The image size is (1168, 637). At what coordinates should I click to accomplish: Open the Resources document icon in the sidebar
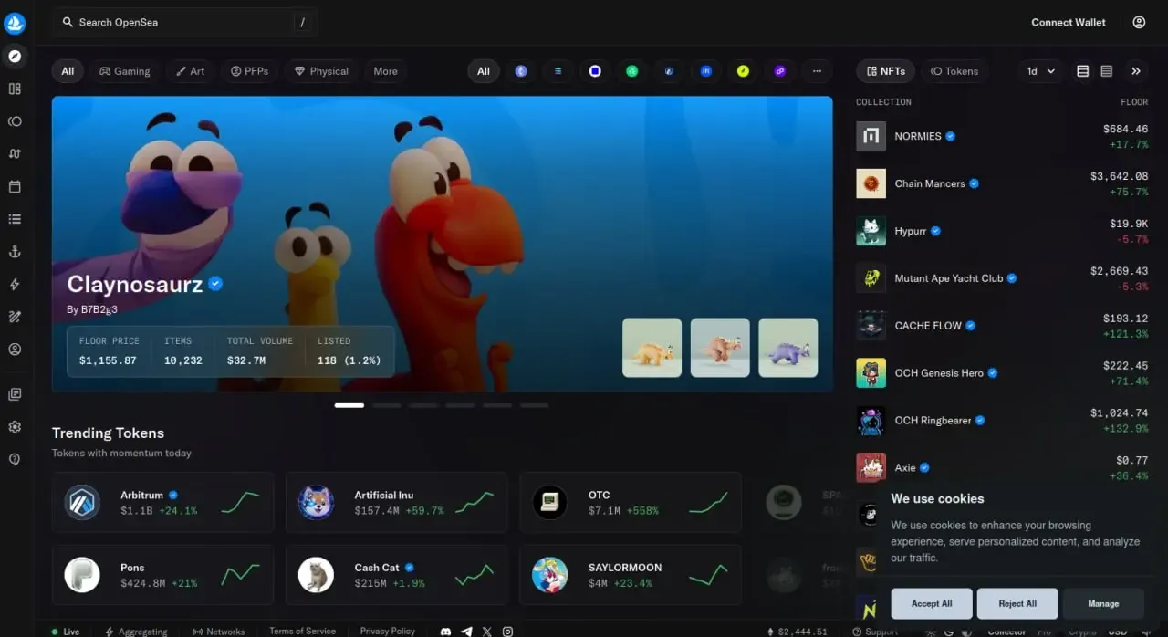point(15,394)
